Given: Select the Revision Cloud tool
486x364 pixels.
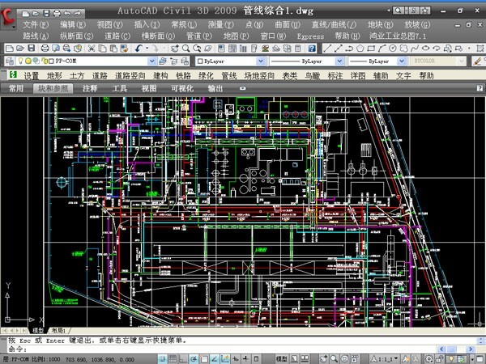Looking at the screenshot, I should [403, 49].
